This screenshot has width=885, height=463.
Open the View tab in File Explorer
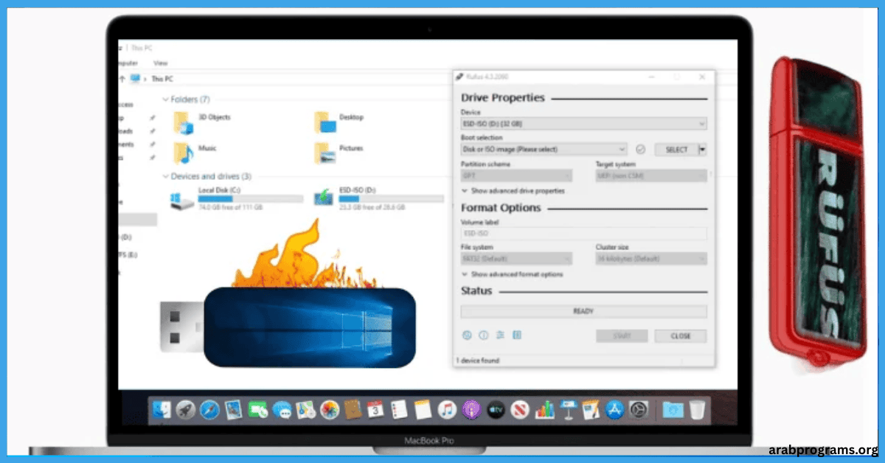click(160, 63)
